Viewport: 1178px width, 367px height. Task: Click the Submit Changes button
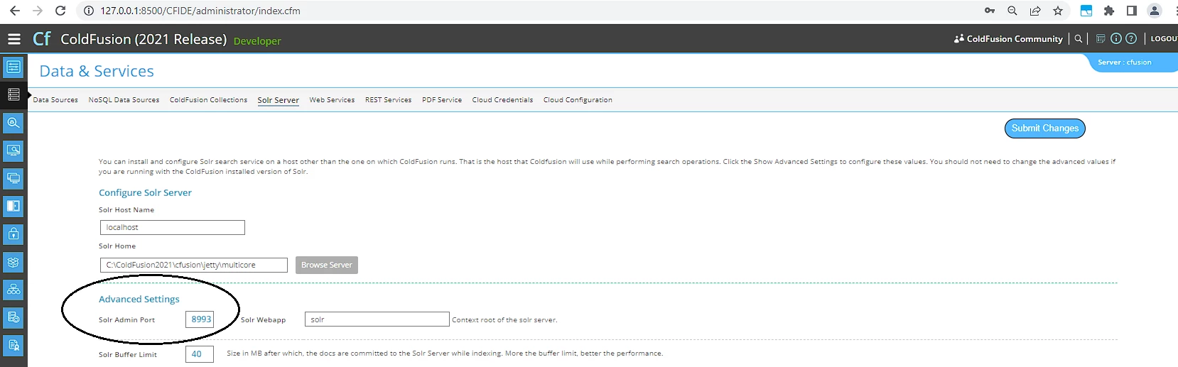point(1045,128)
